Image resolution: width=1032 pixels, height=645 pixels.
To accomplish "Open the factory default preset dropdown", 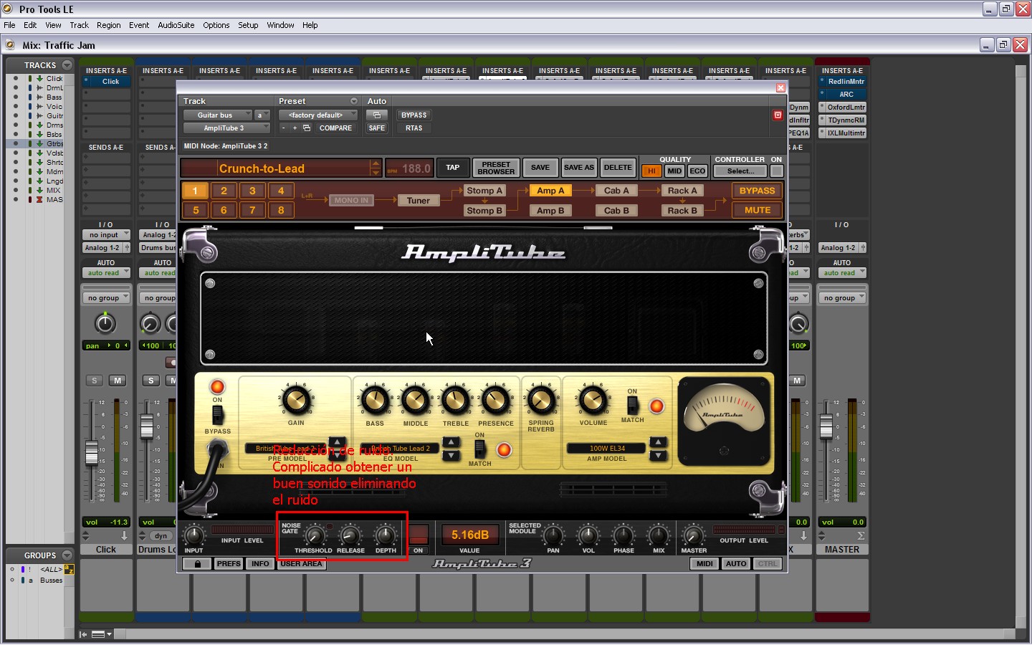I will (318, 115).
